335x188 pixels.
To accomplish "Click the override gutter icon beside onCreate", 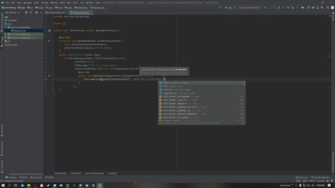I will click(x=49, y=41).
